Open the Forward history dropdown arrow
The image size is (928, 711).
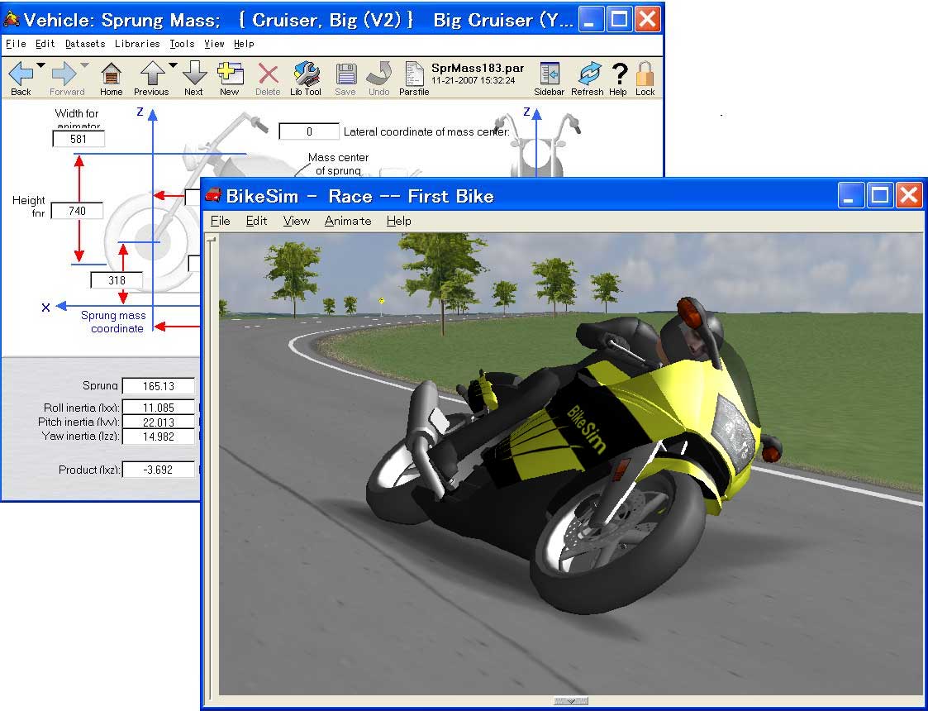pos(84,65)
